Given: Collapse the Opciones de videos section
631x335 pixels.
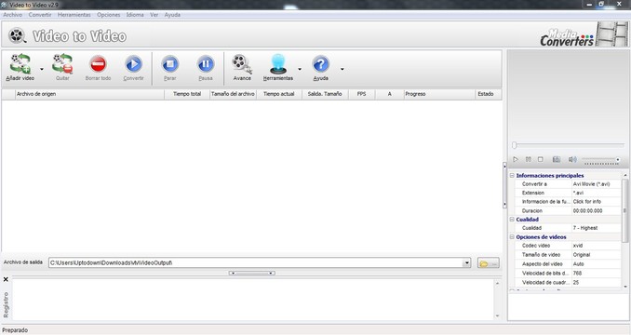Looking at the screenshot, I should [512, 237].
